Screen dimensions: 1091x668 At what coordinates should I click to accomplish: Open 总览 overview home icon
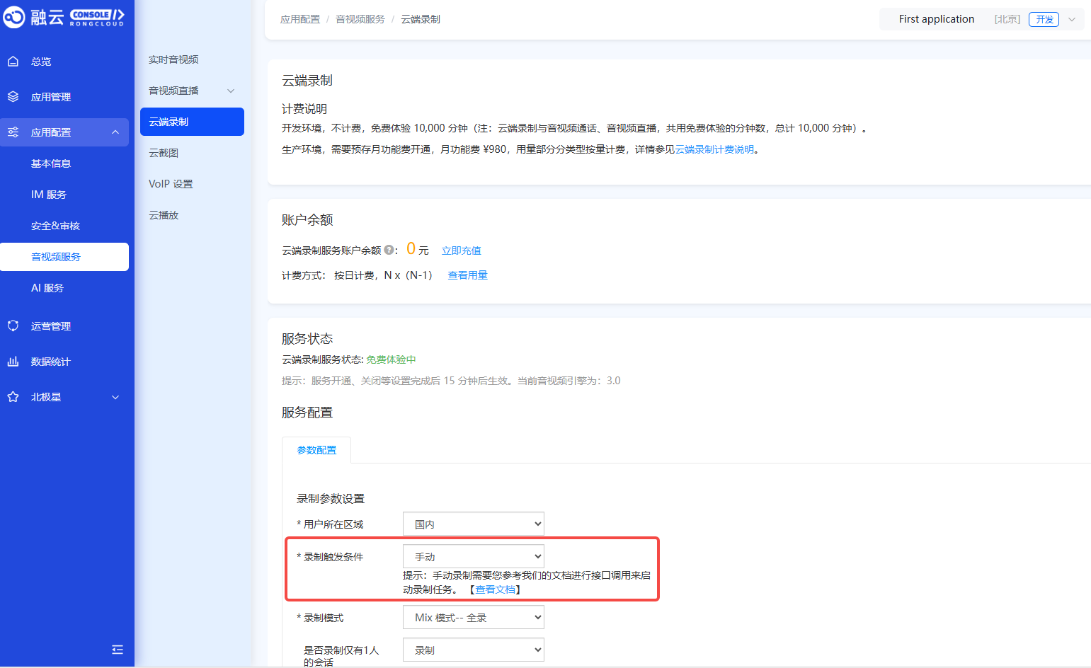point(13,62)
